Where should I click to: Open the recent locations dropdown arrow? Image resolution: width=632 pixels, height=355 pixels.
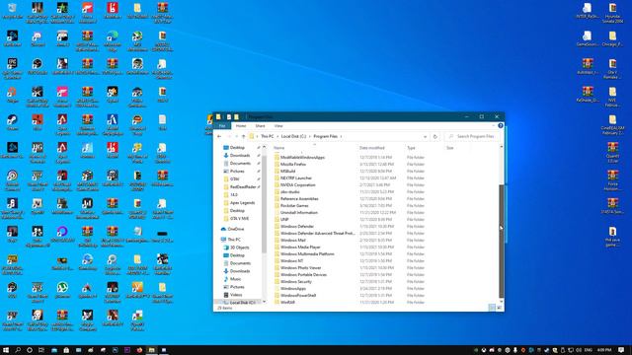pyautogui.click(x=237, y=137)
